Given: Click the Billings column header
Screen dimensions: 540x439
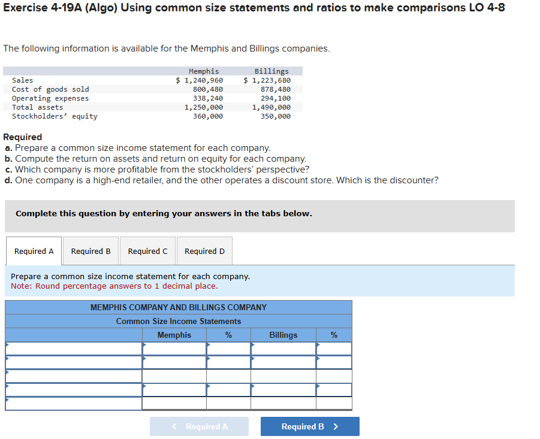Looking at the screenshot, I should pyautogui.click(x=283, y=335).
